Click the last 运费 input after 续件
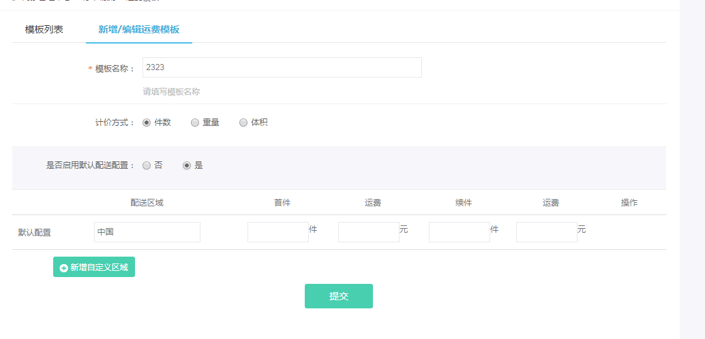705x339 pixels. (x=546, y=232)
